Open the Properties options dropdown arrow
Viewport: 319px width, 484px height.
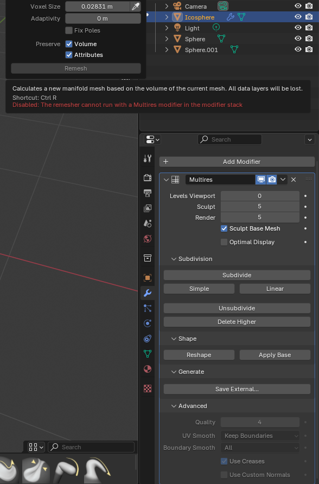click(310, 139)
